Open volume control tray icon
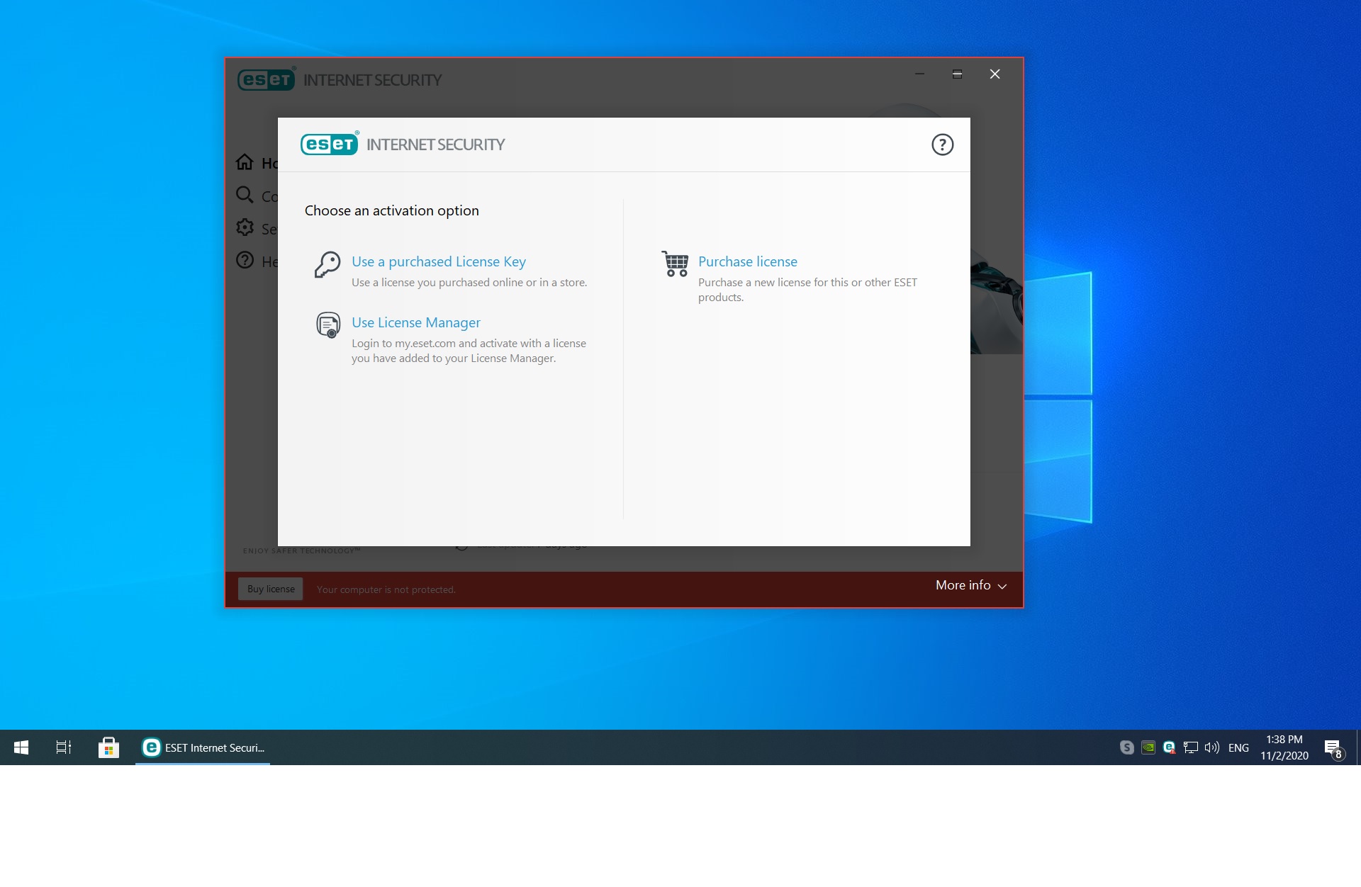The image size is (1361, 887). coord(1212,747)
